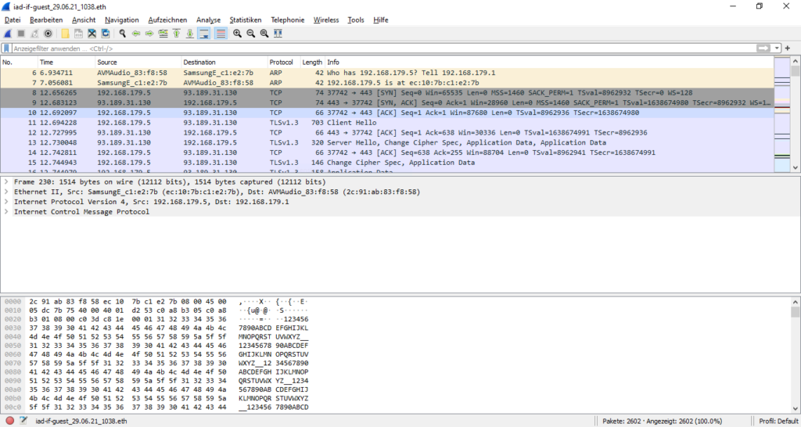Image resolution: width=801 pixels, height=427 pixels.
Task: Select packet 7 ARP reply row
Action: pyautogui.click(x=387, y=83)
